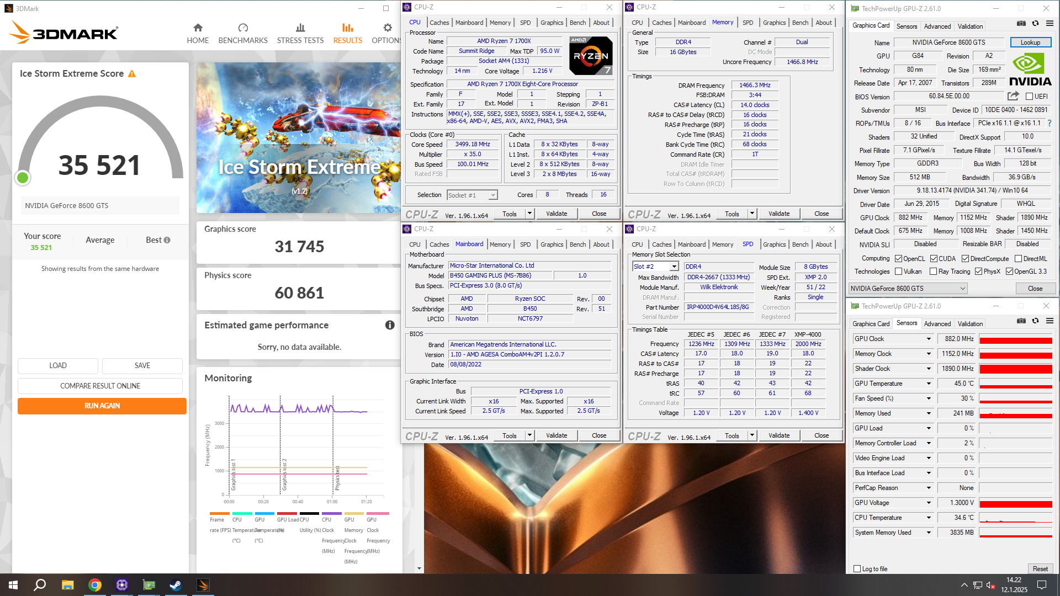Expand Memory Clock sensor dropdown
This screenshot has width=1060, height=596.
[x=929, y=354]
